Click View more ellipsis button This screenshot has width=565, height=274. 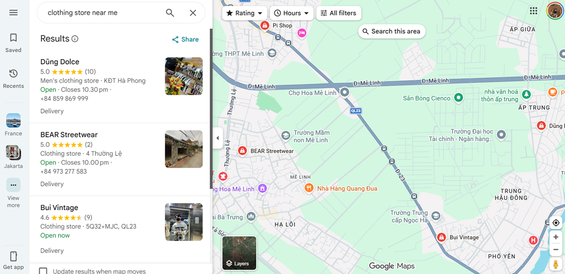click(13, 185)
